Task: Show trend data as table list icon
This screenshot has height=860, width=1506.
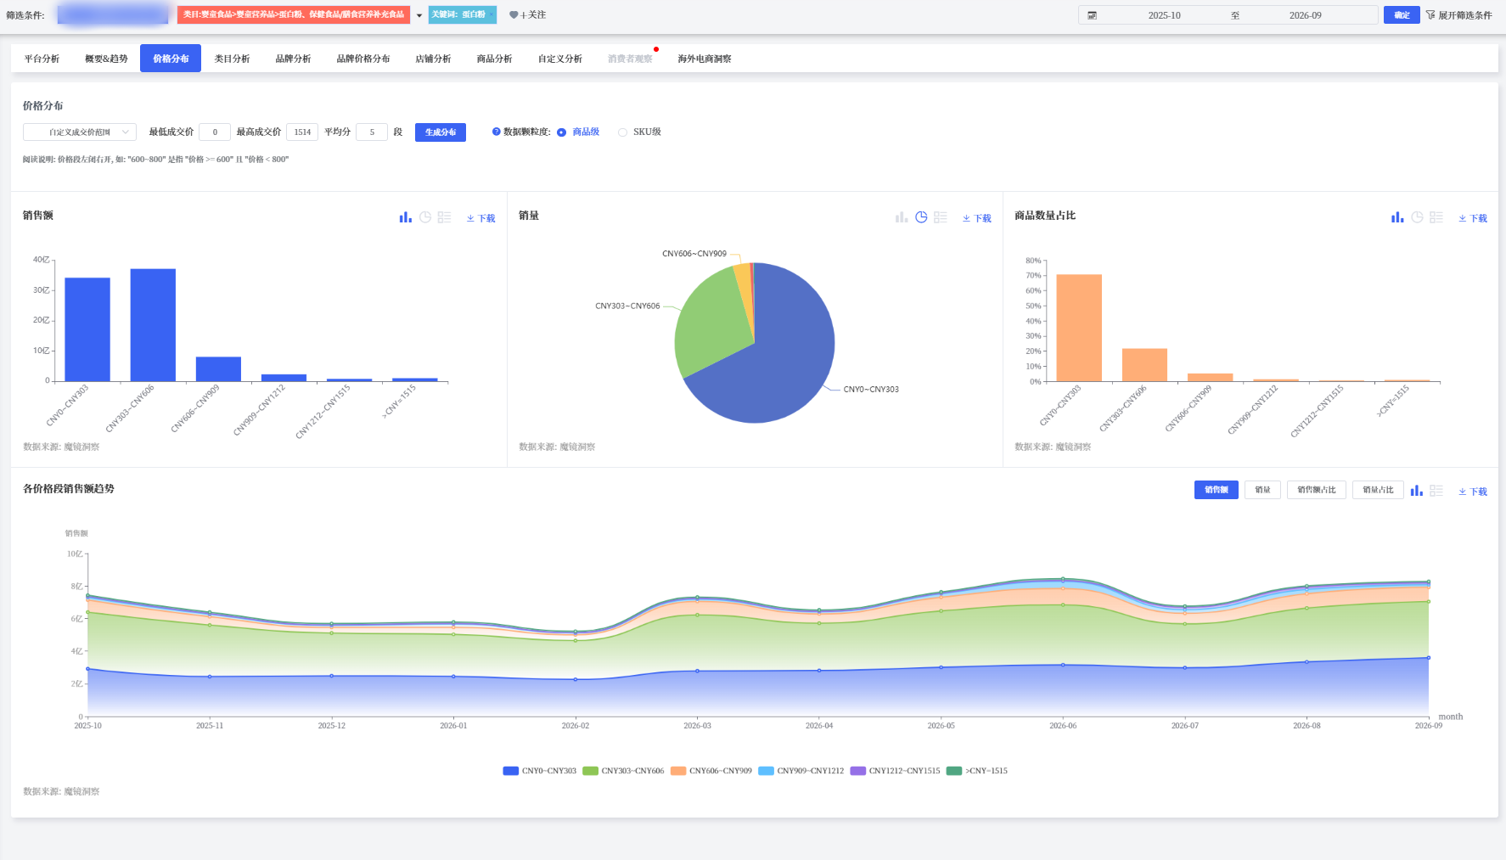Action: tap(1436, 491)
